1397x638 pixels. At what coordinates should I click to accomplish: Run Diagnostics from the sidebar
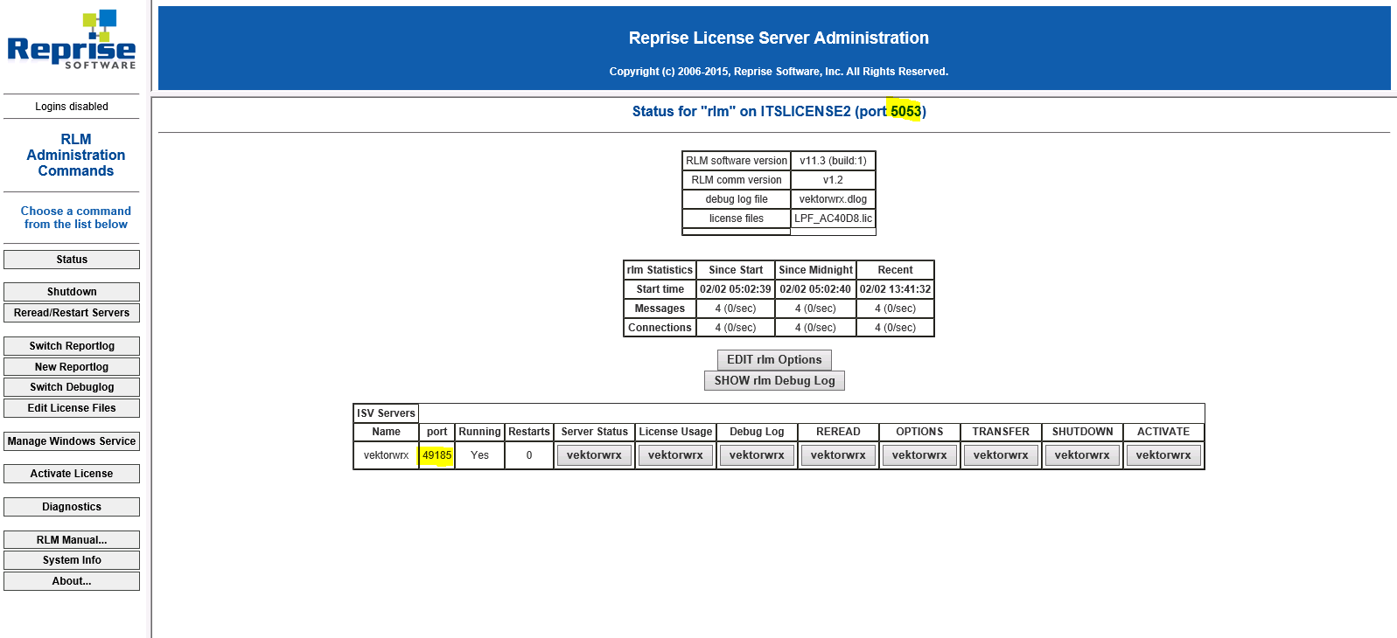[x=72, y=507]
